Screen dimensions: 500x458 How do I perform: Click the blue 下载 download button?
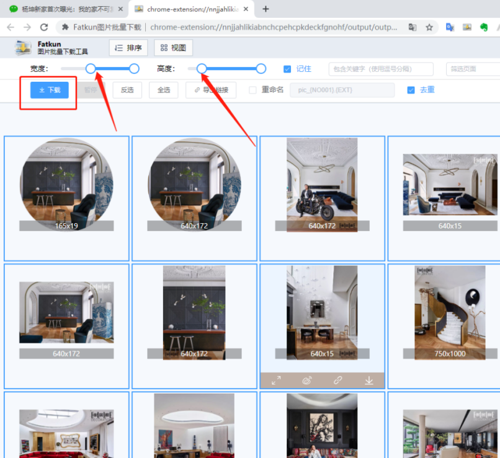[50, 90]
